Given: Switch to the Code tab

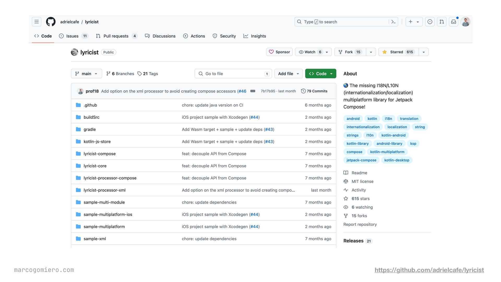Looking at the screenshot, I should [x=43, y=36].
